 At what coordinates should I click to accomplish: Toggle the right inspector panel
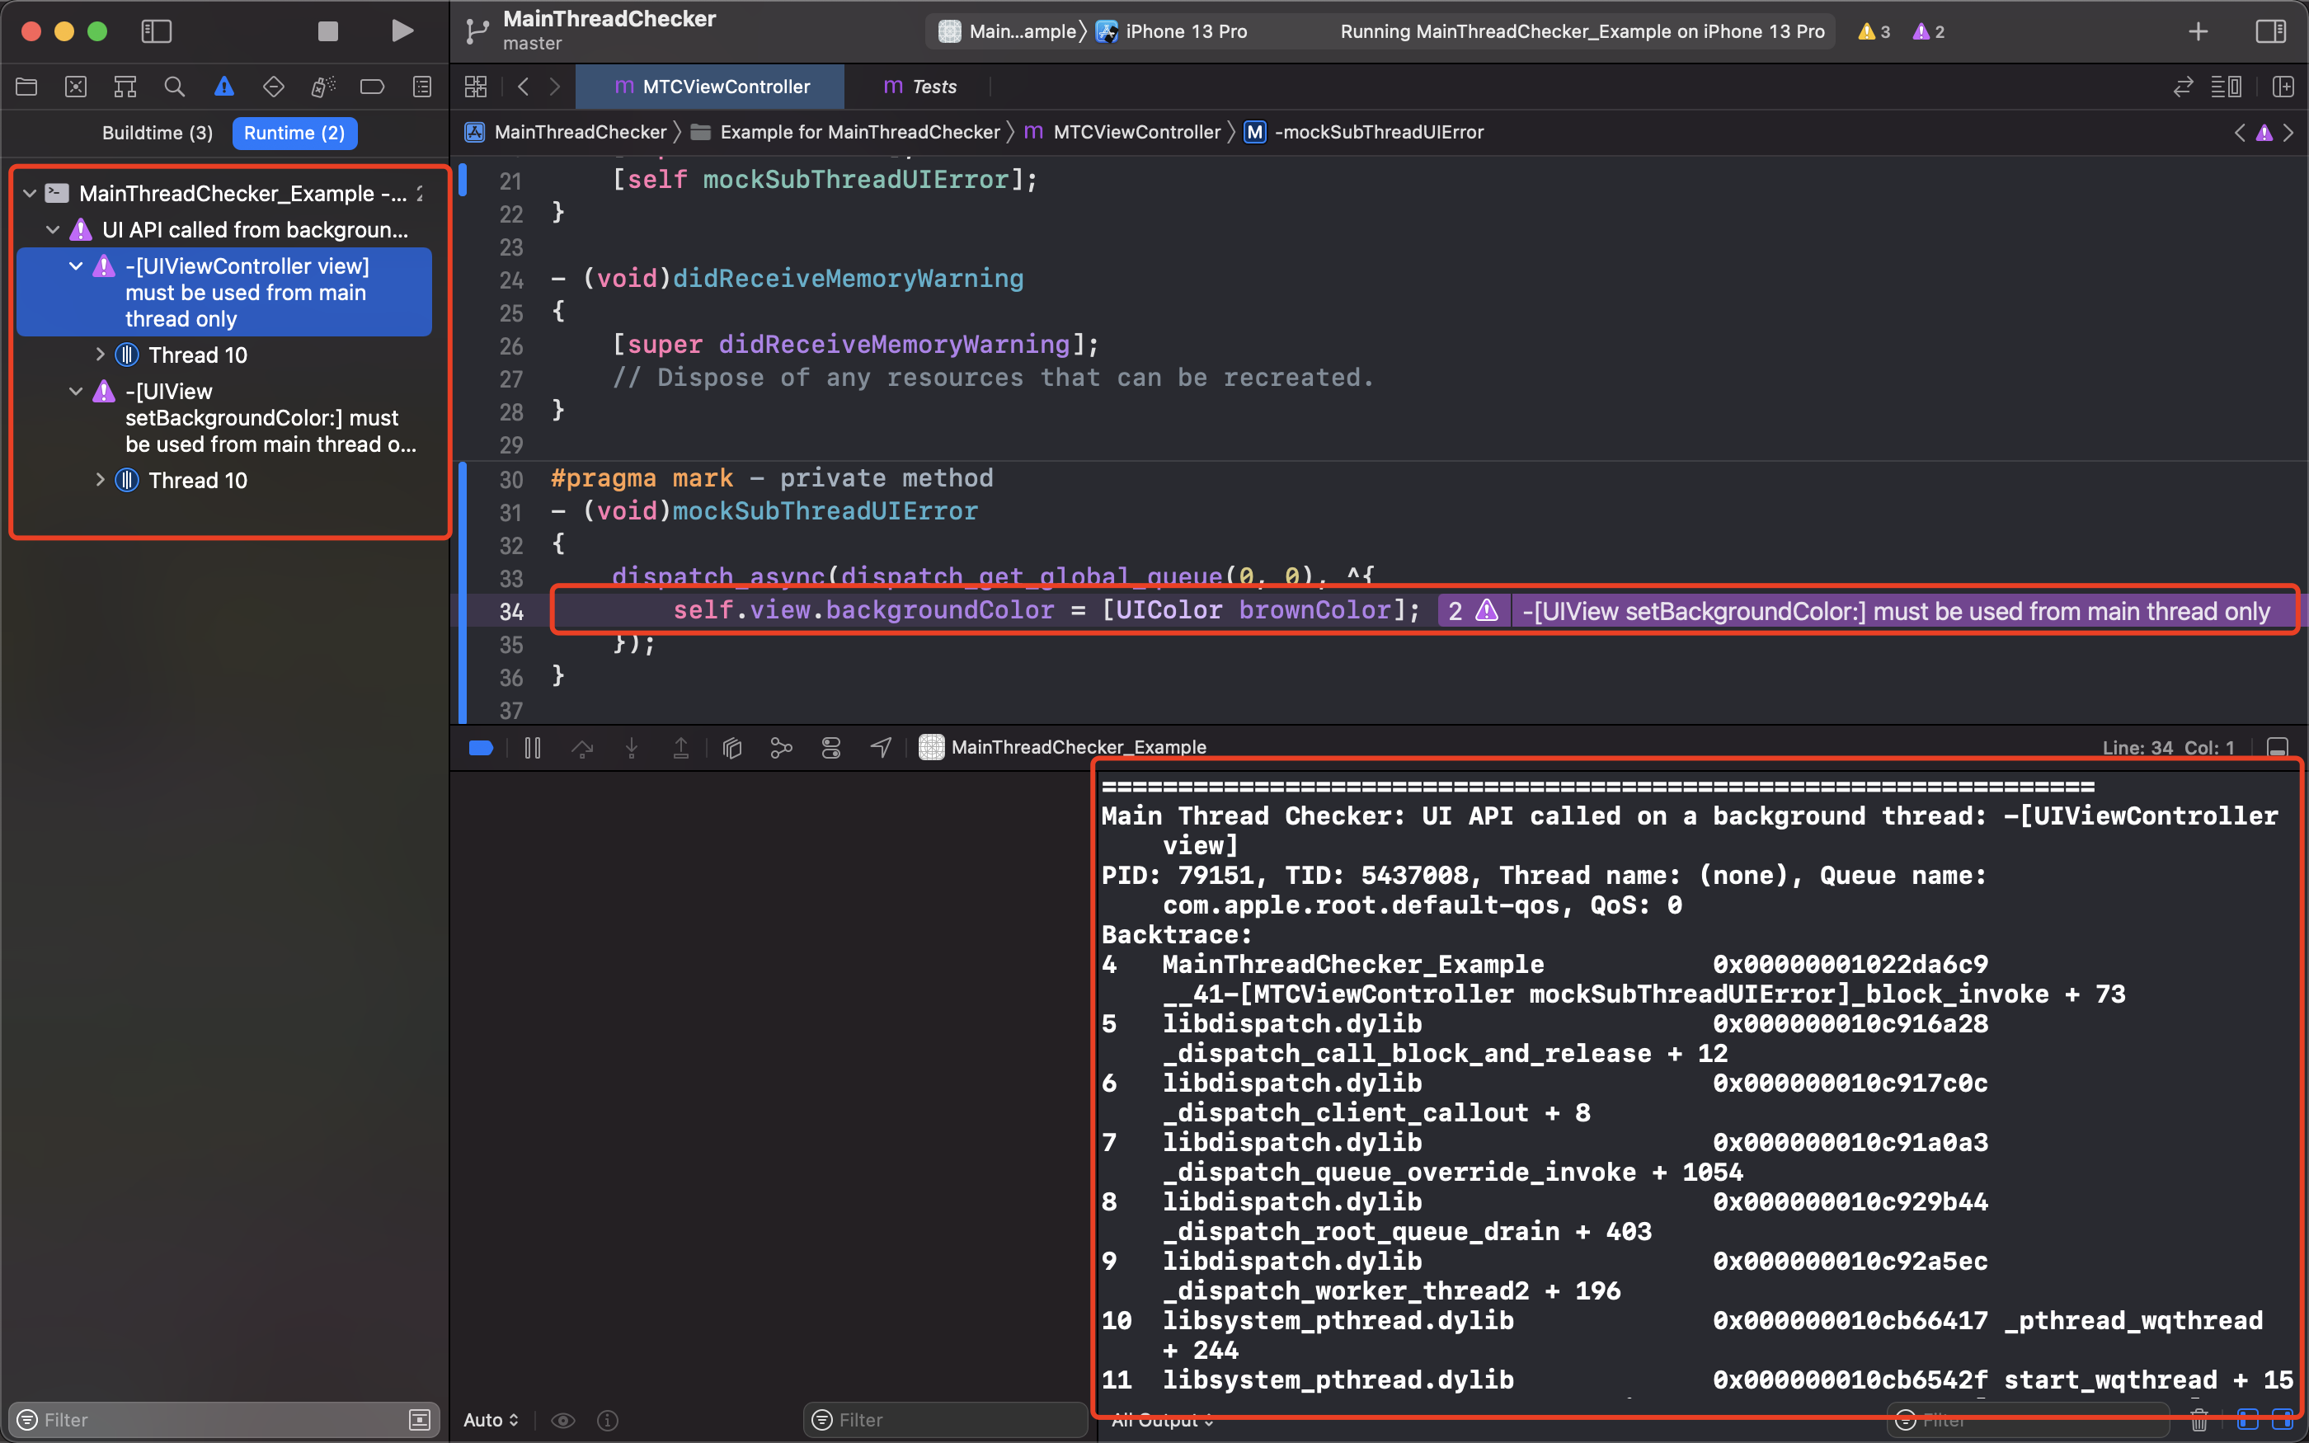(x=2270, y=31)
